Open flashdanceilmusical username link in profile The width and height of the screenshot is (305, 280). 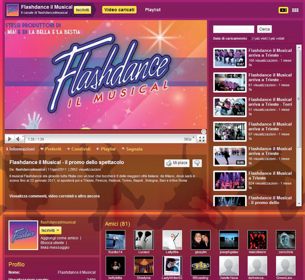[58, 222]
